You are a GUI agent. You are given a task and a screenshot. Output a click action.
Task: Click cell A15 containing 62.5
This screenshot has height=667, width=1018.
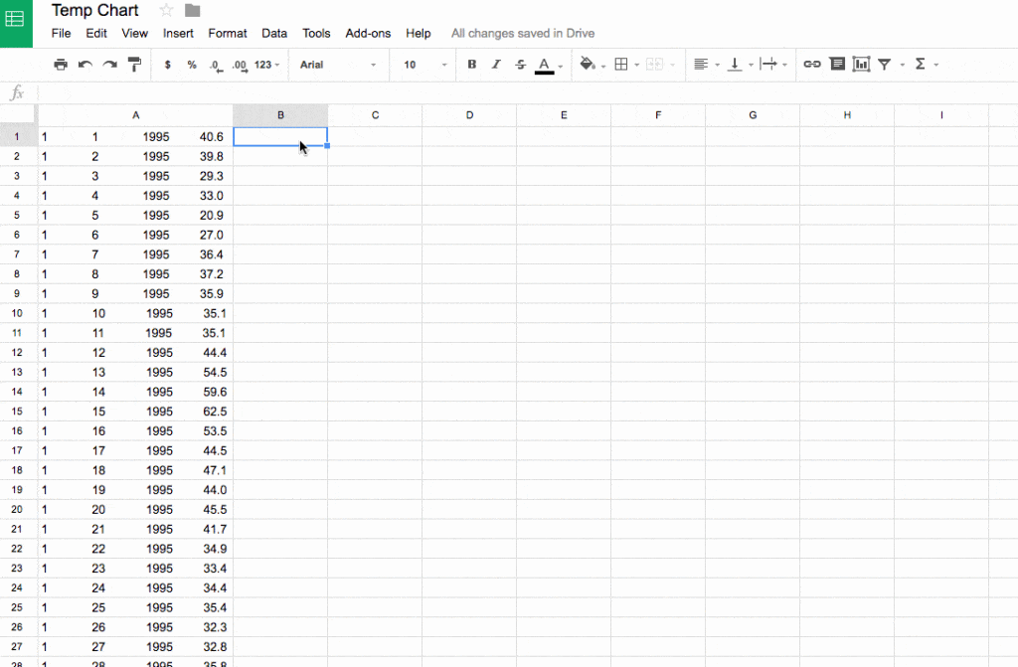click(135, 412)
